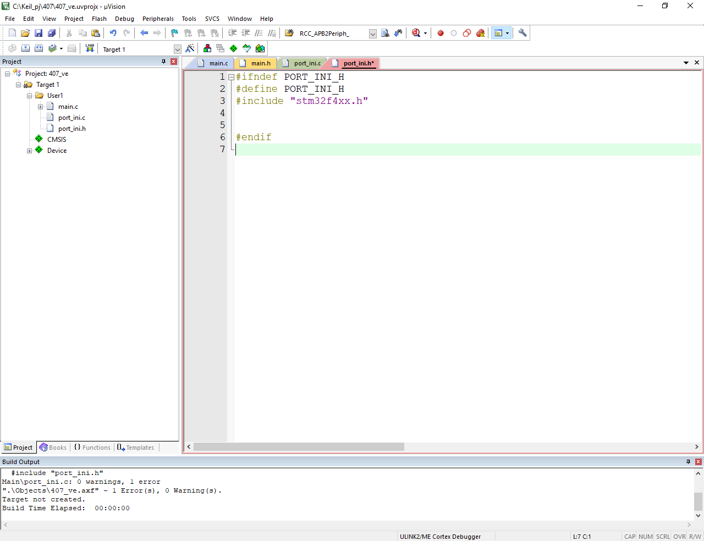
Task: Open the editor tab list dropdown
Action: [x=686, y=63]
